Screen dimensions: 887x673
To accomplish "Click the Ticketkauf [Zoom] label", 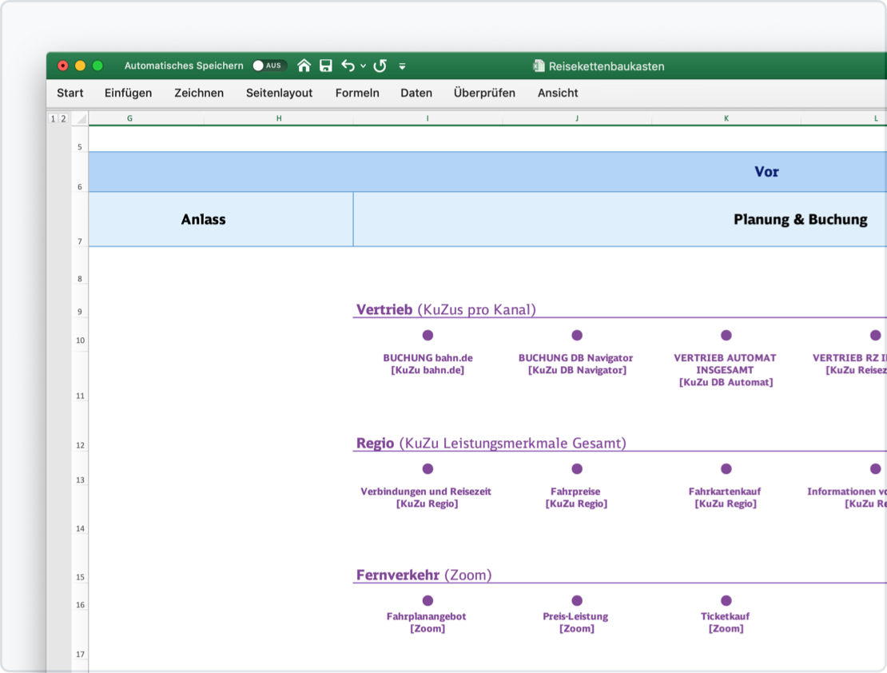I will pyautogui.click(x=726, y=622).
